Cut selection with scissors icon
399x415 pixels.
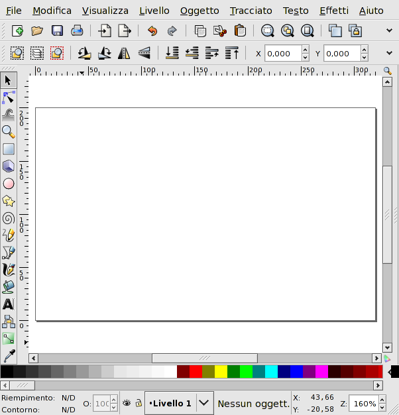pos(220,31)
